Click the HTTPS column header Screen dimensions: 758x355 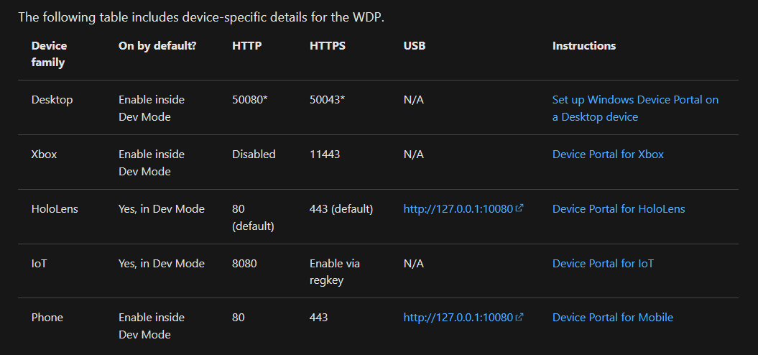[x=328, y=46]
